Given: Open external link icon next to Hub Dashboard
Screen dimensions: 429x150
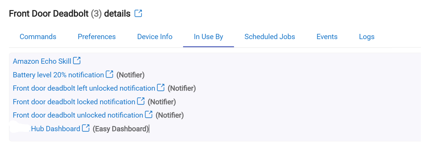Looking at the screenshot, I should pos(86,128).
